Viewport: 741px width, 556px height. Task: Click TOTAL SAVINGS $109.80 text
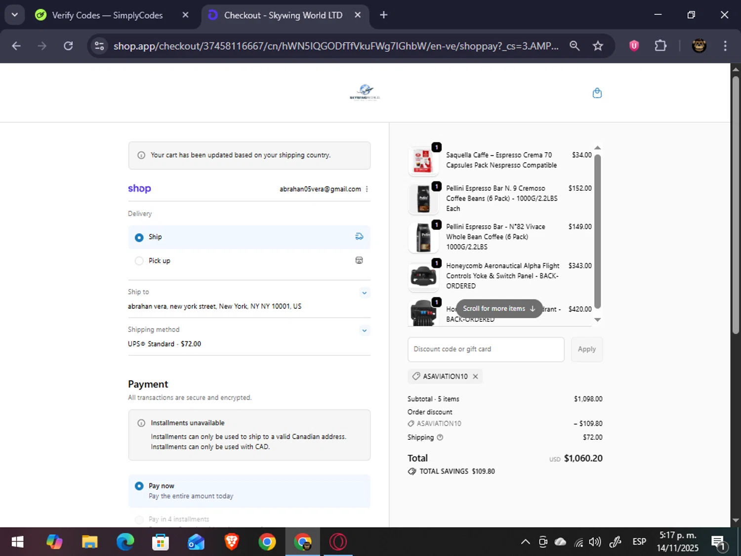coord(457,471)
